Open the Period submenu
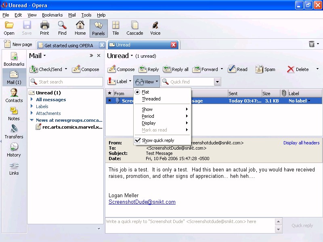 (161, 116)
